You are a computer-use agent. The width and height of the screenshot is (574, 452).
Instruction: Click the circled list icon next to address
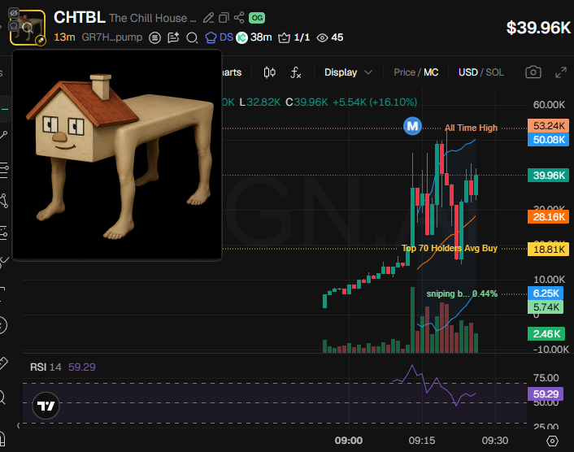[154, 37]
